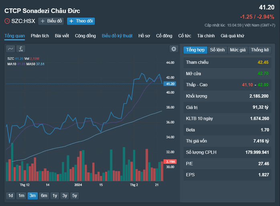The image size is (280, 206).
Task: Go to Cộng đồng tab
Action: (x=85, y=36)
